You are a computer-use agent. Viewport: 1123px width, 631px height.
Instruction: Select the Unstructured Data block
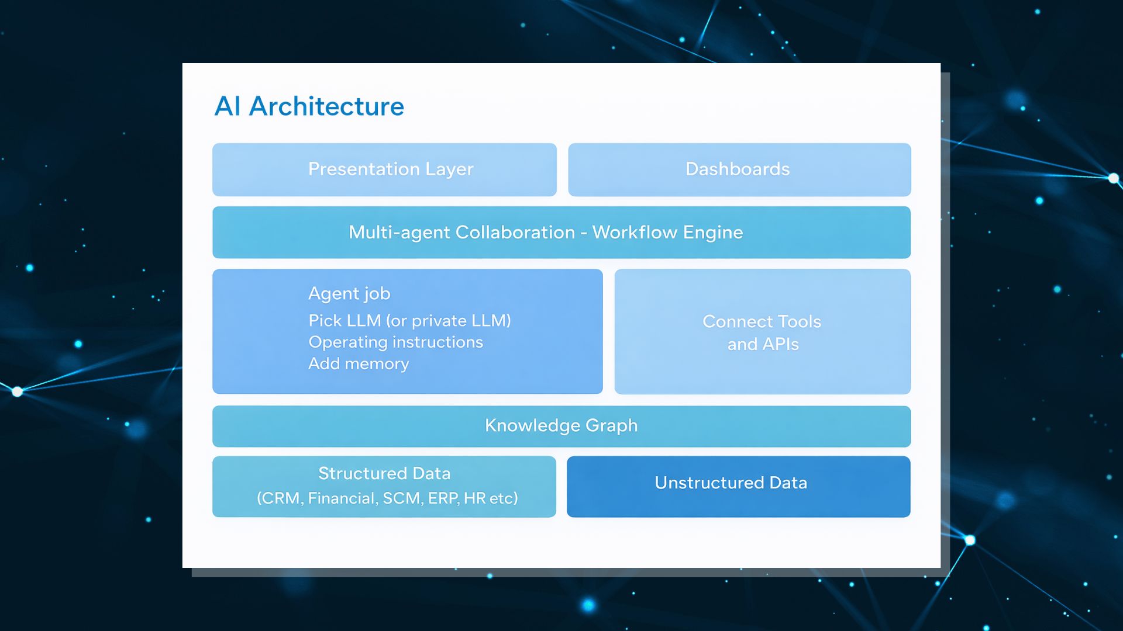pos(738,486)
